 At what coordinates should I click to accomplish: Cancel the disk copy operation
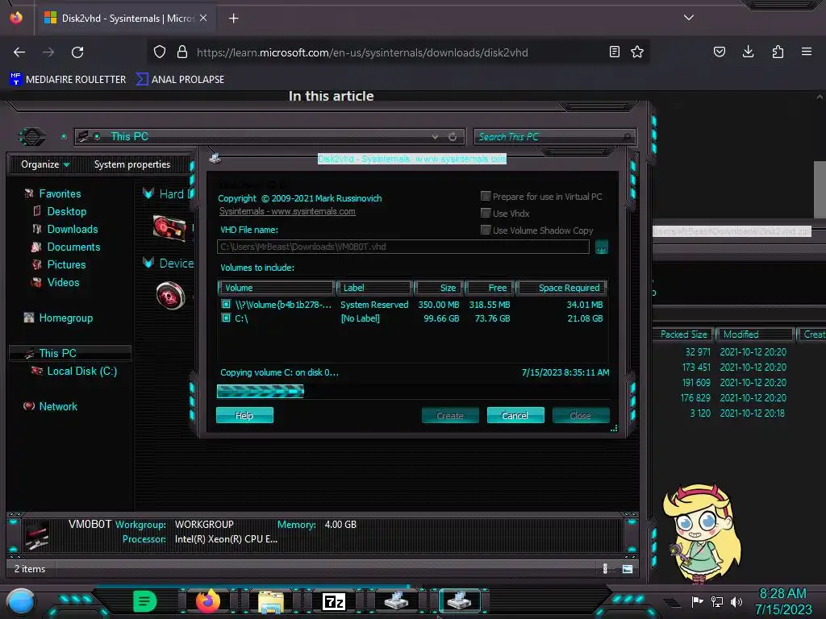pyautogui.click(x=515, y=415)
